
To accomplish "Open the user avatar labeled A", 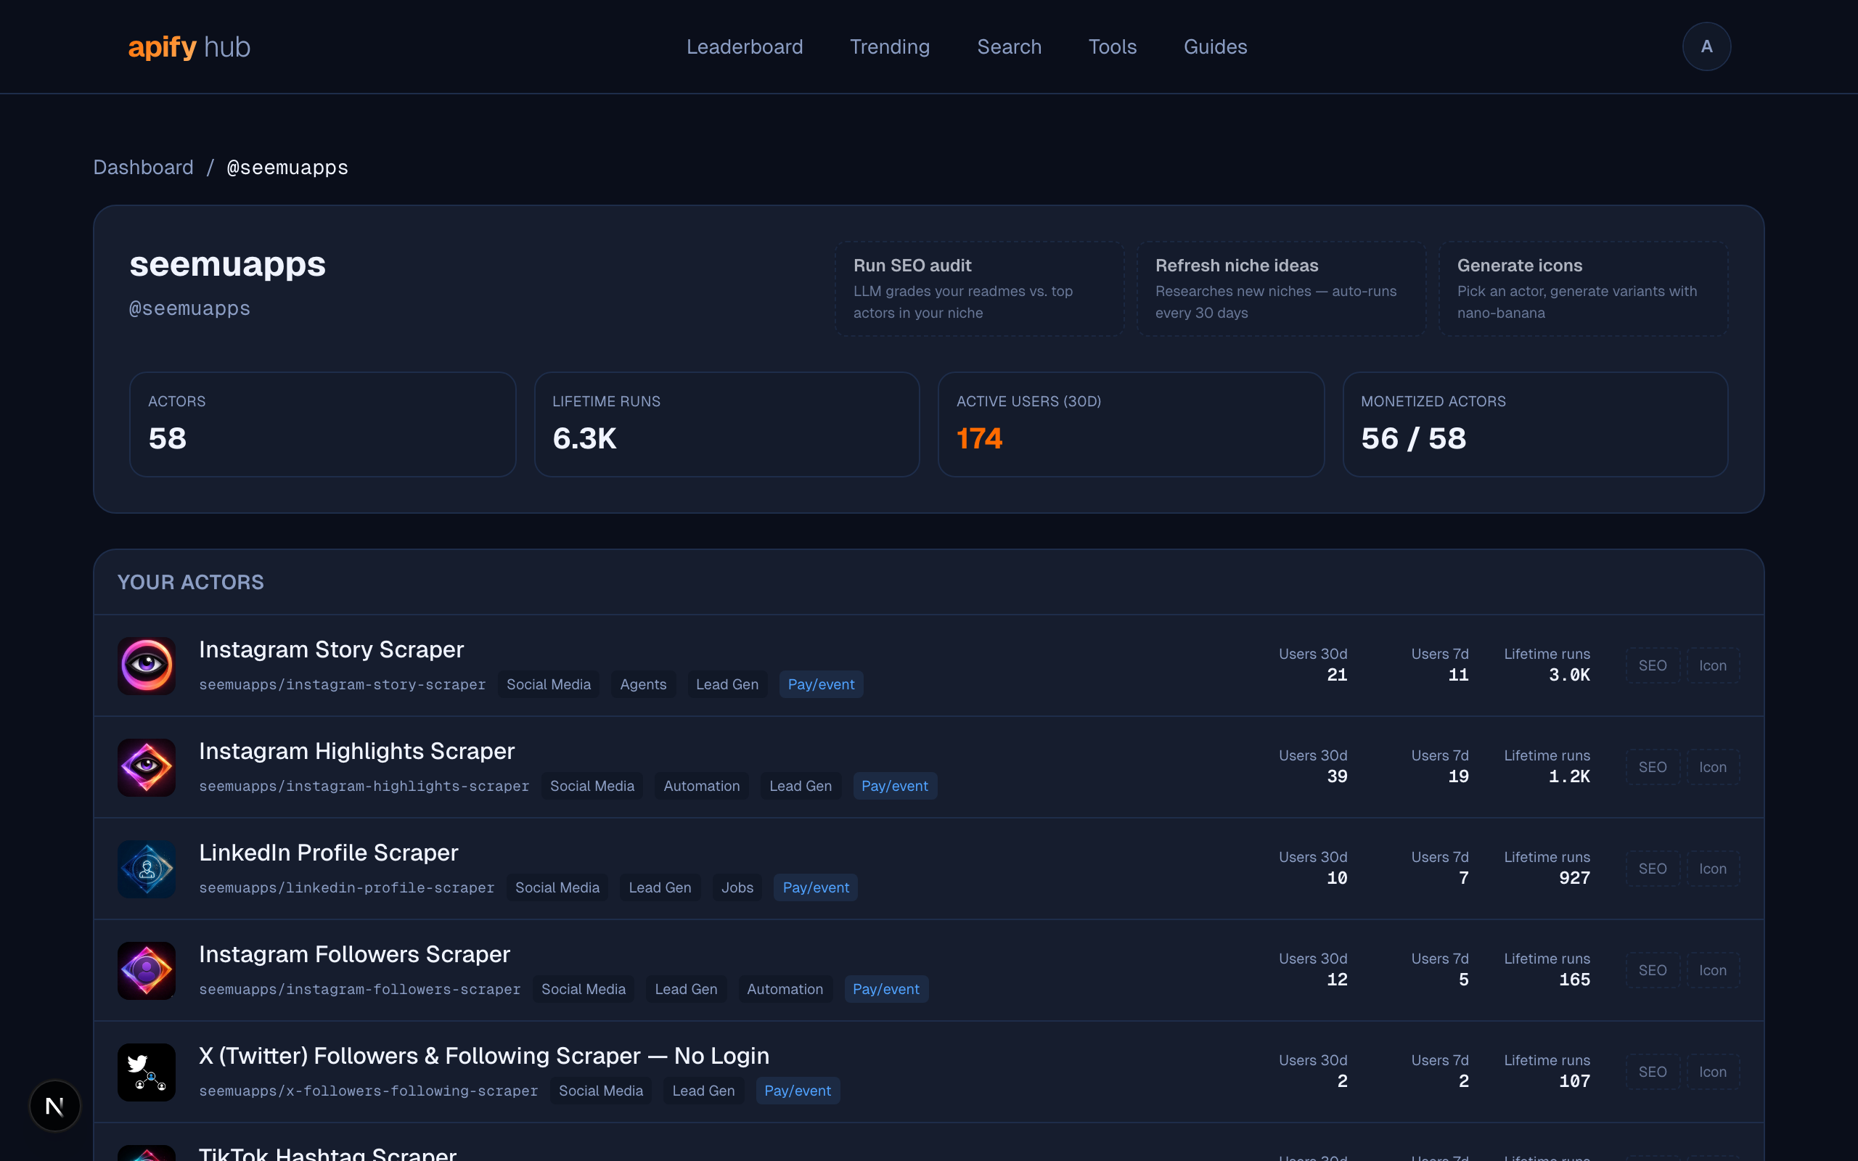I will (1706, 47).
